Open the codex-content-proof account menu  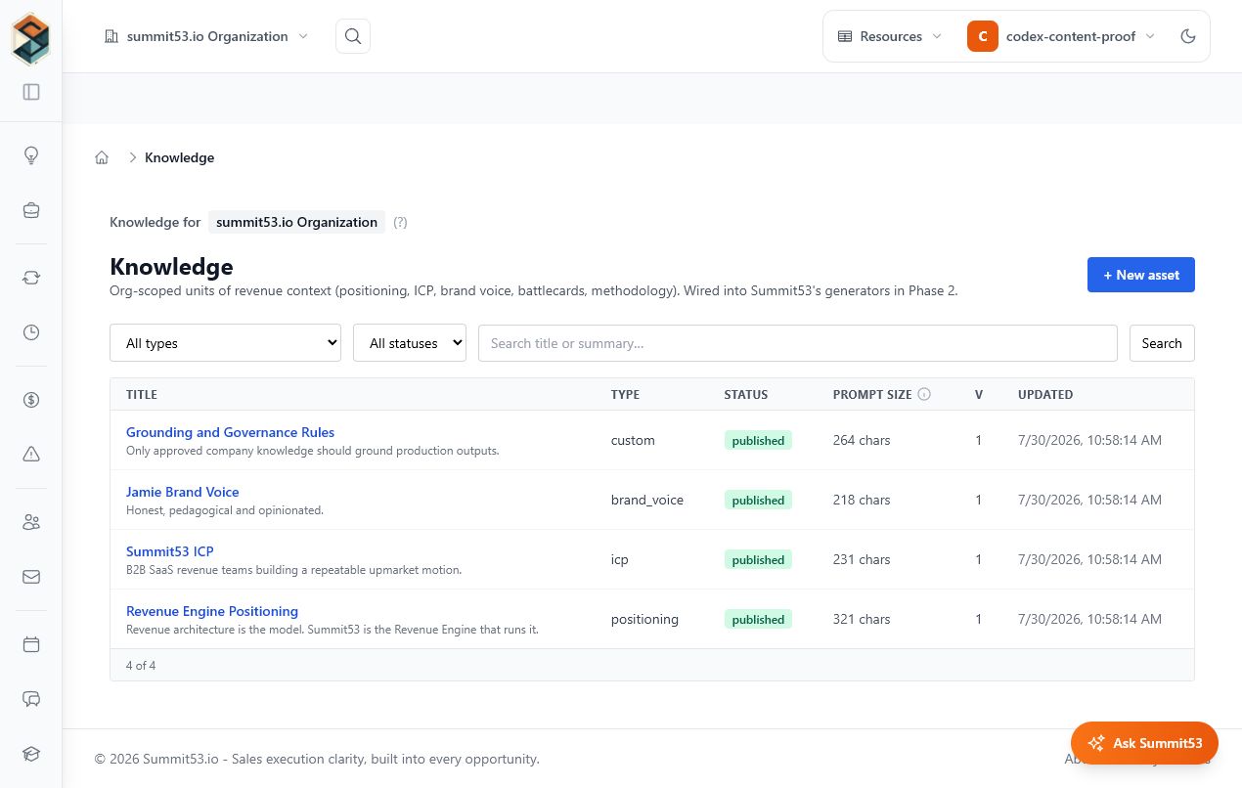click(x=1063, y=36)
